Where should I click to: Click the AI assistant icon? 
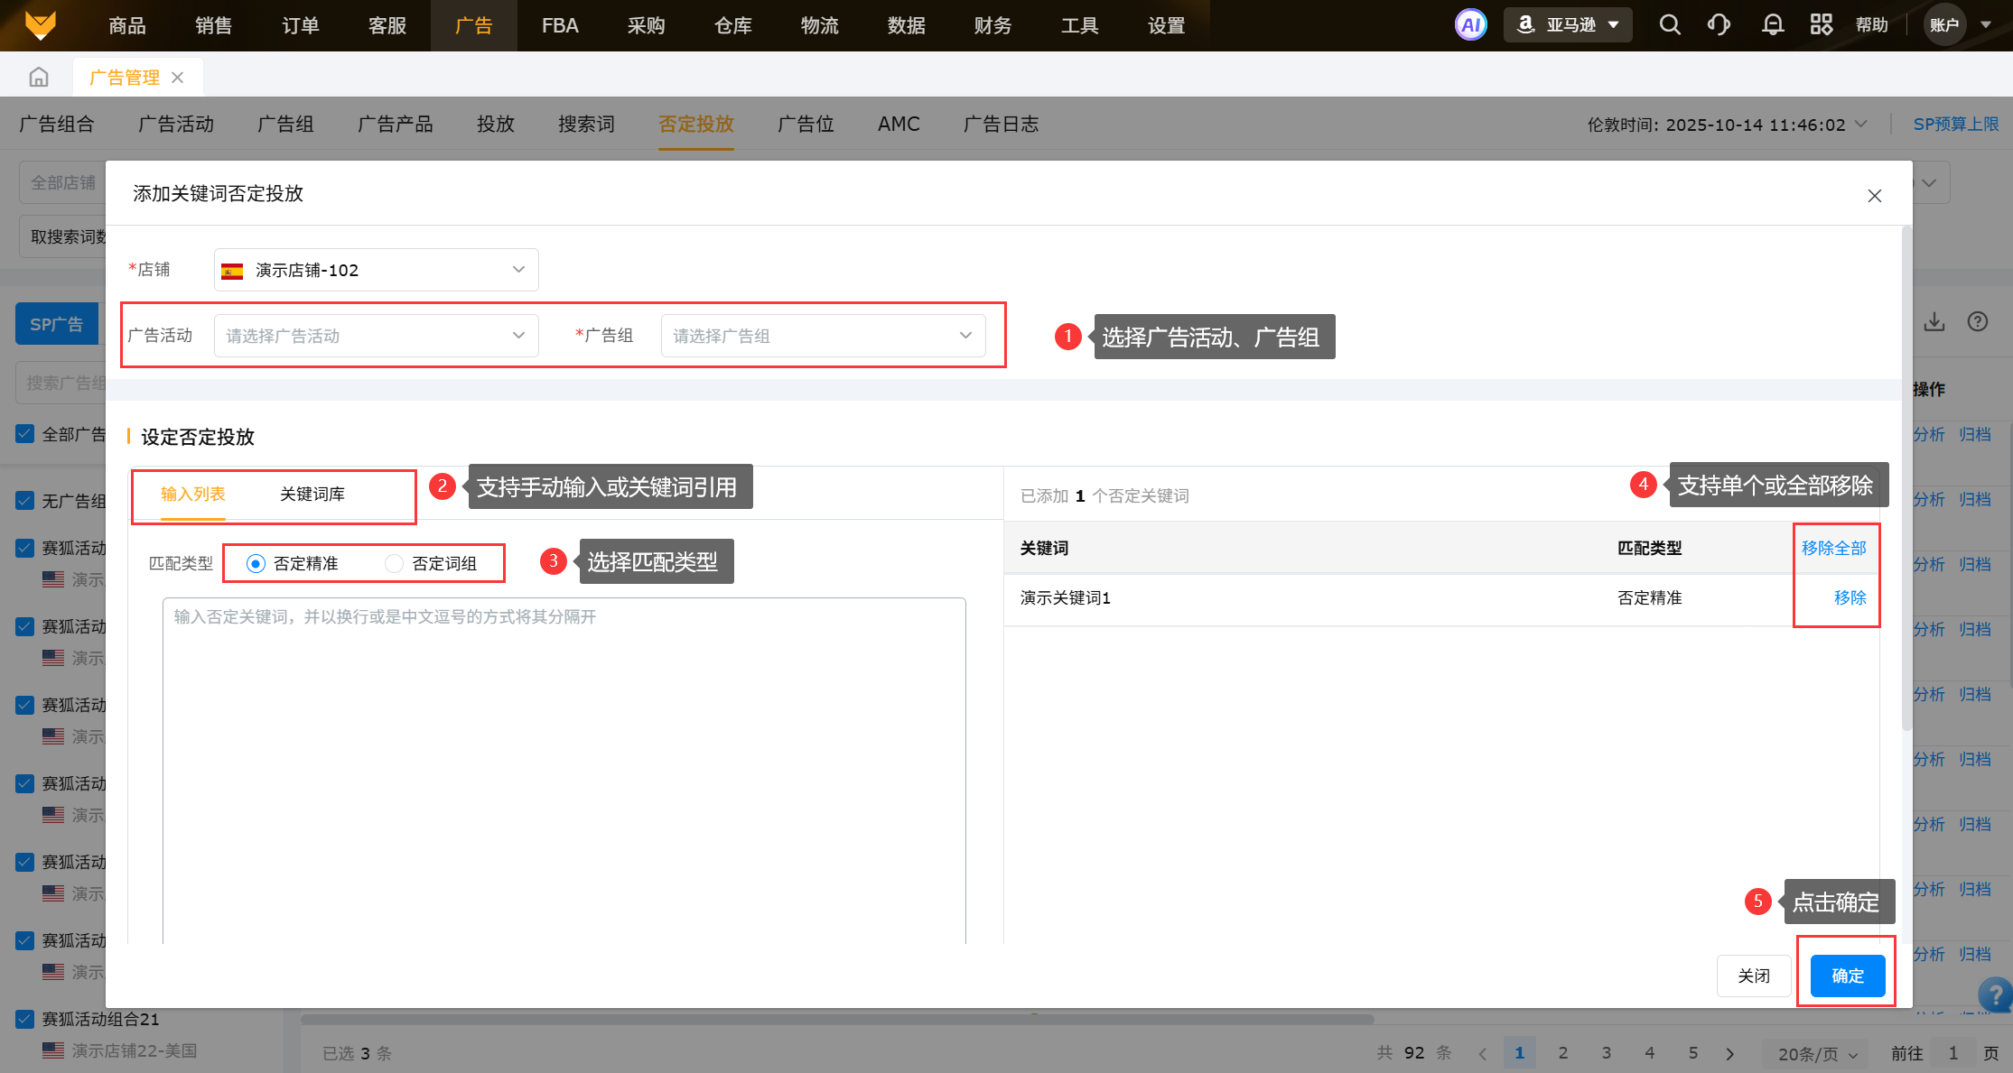click(x=1470, y=25)
